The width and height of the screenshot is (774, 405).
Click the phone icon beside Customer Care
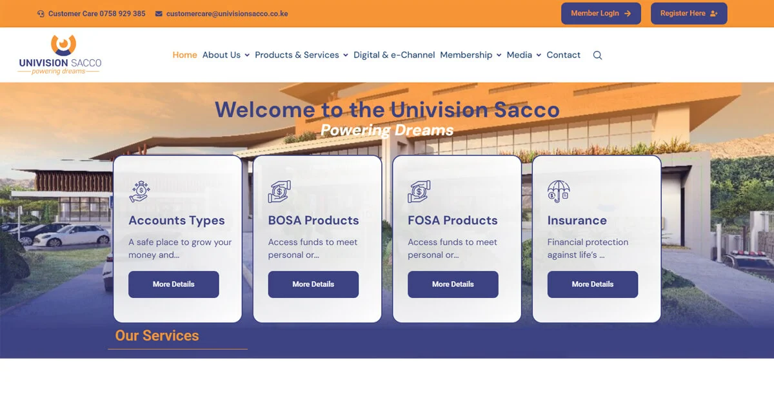[x=41, y=12]
